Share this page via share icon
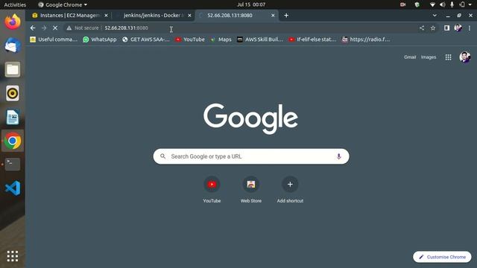 point(422,28)
